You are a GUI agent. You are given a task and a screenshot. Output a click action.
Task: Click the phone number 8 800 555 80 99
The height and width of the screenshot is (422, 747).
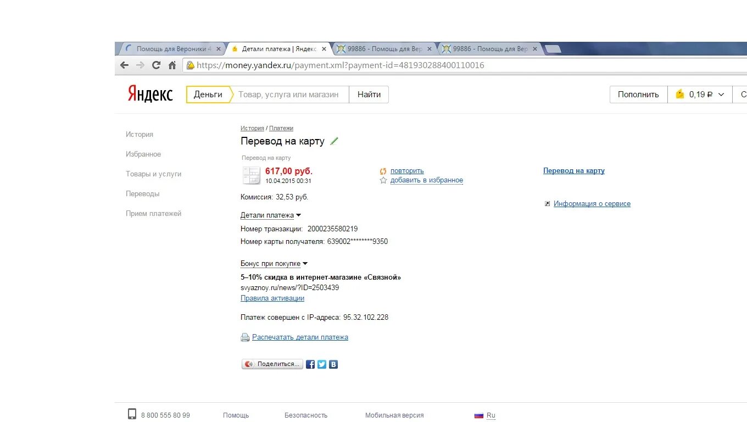[x=165, y=415]
